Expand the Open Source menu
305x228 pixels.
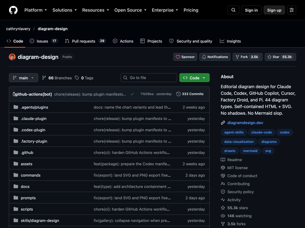click(130, 10)
